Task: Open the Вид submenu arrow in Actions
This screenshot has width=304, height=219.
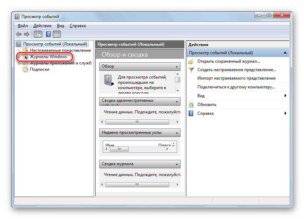Action: 285,95
